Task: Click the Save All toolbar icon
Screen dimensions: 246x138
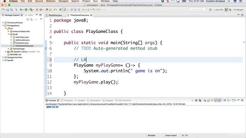Action: pyautogui.click(x=12, y=10)
